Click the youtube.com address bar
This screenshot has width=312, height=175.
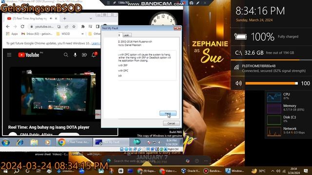pyautogui.click(x=44, y=27)
